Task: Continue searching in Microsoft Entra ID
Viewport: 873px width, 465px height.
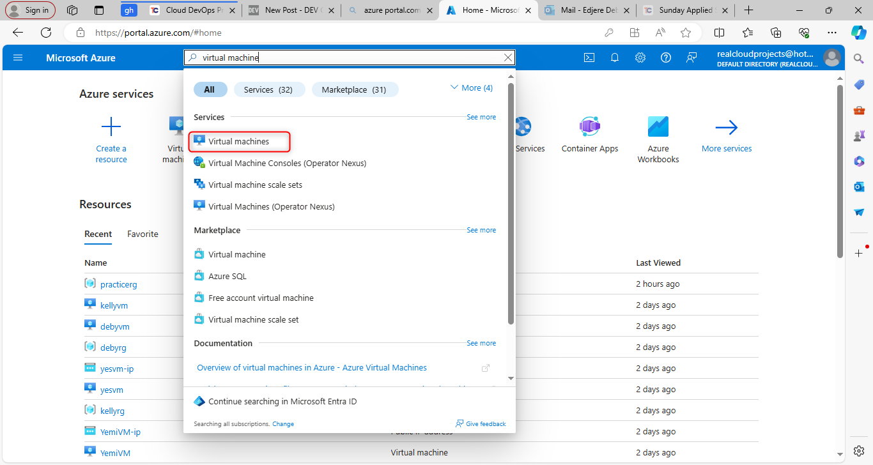Action: [282, 401]
